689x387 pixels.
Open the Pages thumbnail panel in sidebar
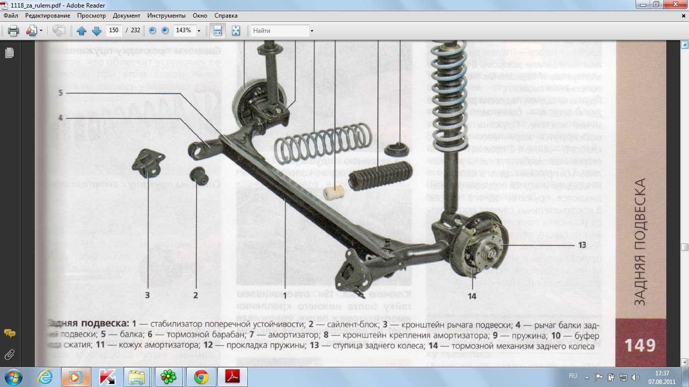tap(9, 53)
